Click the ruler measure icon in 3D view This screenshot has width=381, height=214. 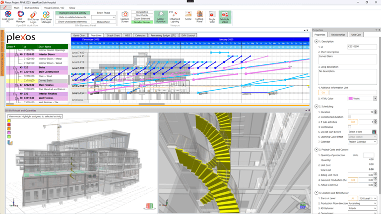(x=10, y=143)
